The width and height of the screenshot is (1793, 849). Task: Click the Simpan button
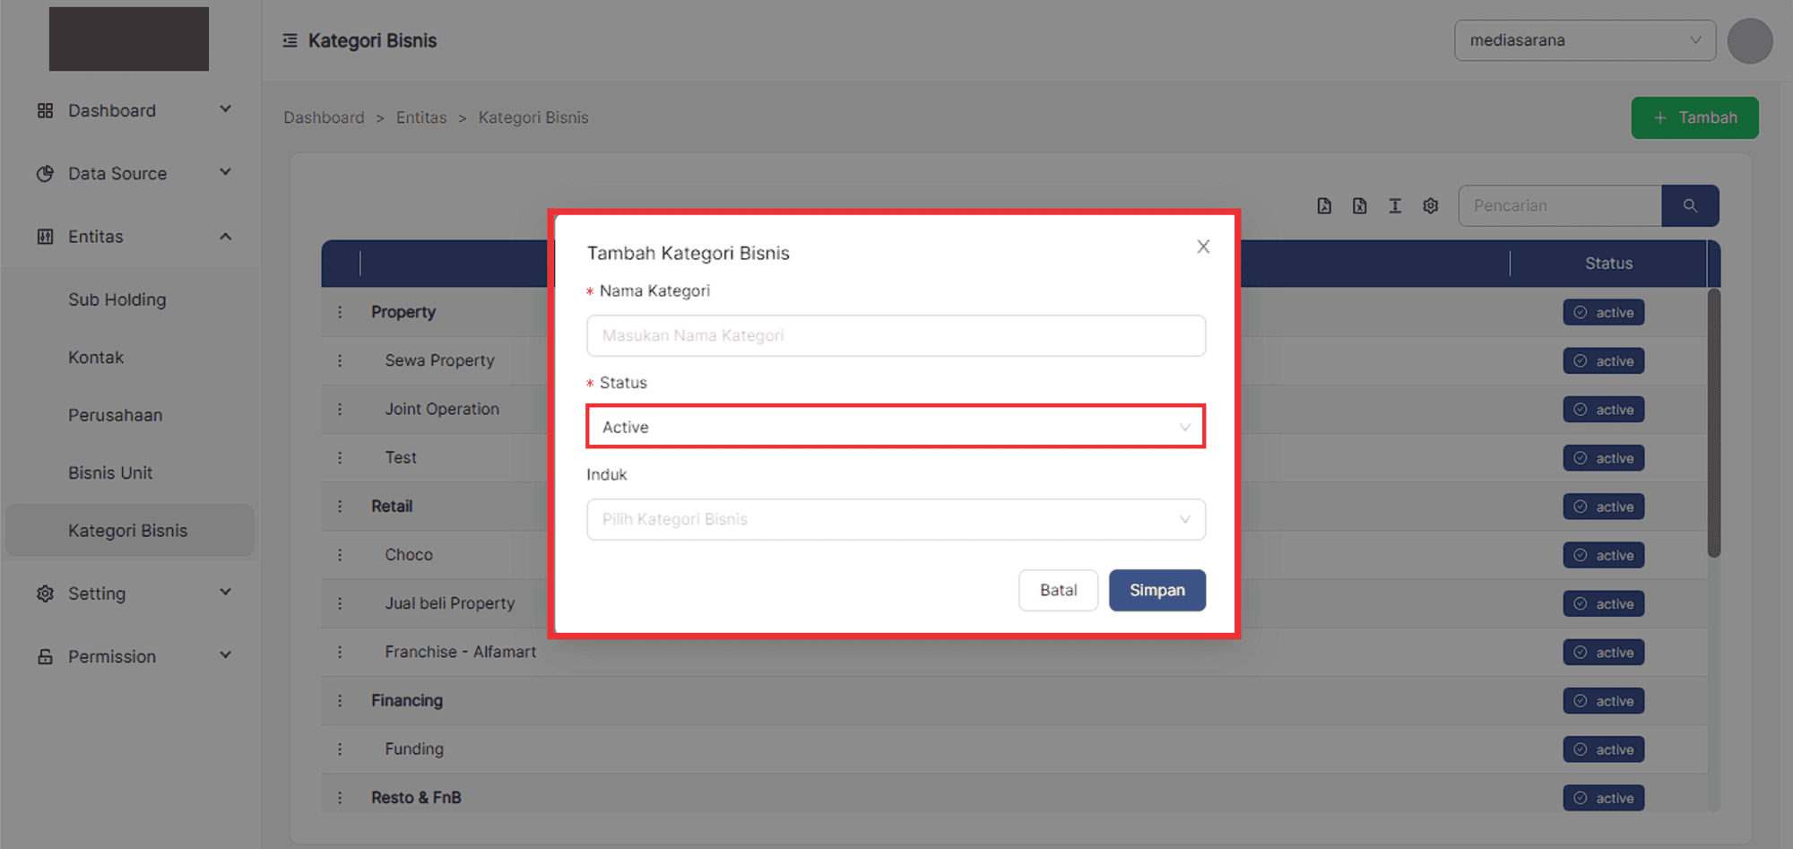(x=1156, y=591)
